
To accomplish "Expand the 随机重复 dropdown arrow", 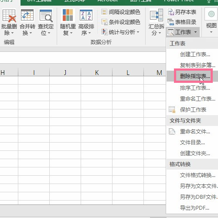I will coord(71,33).
